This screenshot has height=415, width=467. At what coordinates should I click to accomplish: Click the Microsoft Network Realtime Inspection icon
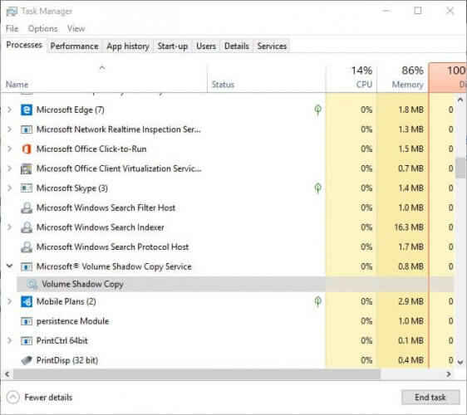pos(27,129)
